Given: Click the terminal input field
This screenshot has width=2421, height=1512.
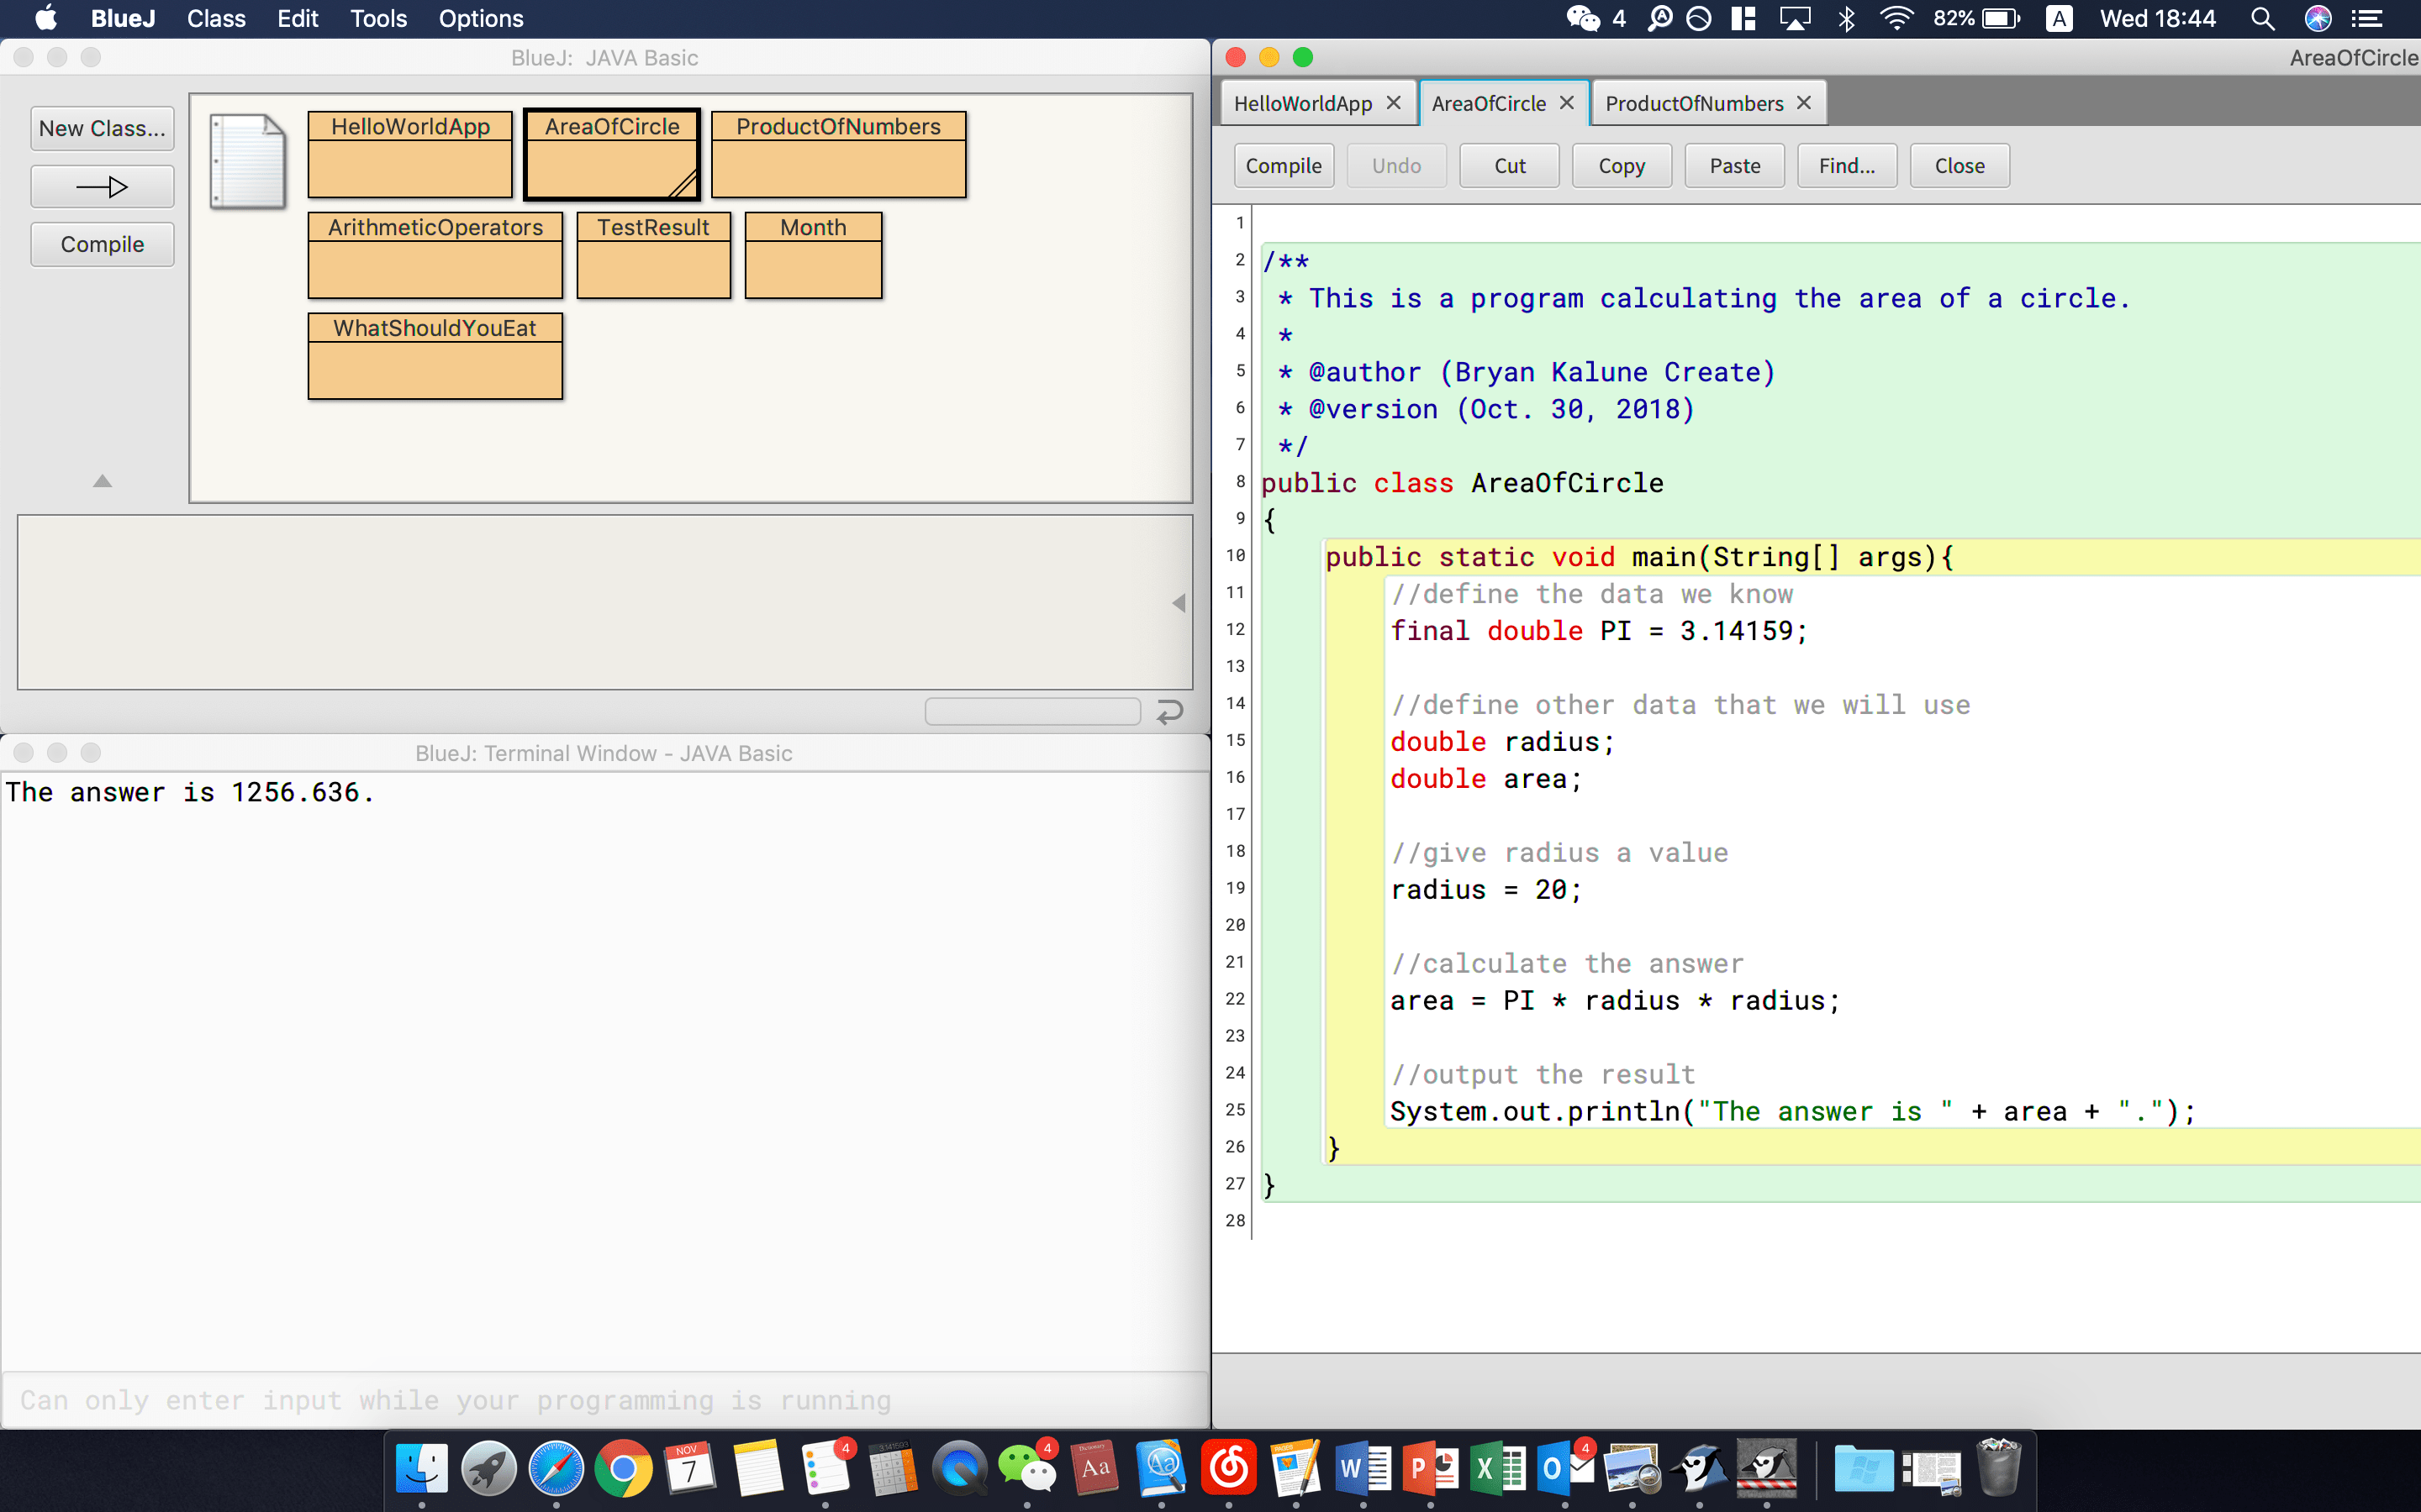Looking at the screenshot, I should [x=604, y=1400].
